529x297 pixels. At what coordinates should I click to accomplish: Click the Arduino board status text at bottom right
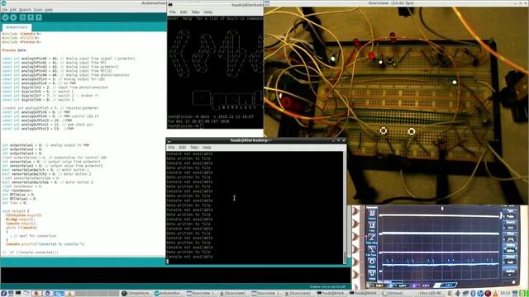327,287
